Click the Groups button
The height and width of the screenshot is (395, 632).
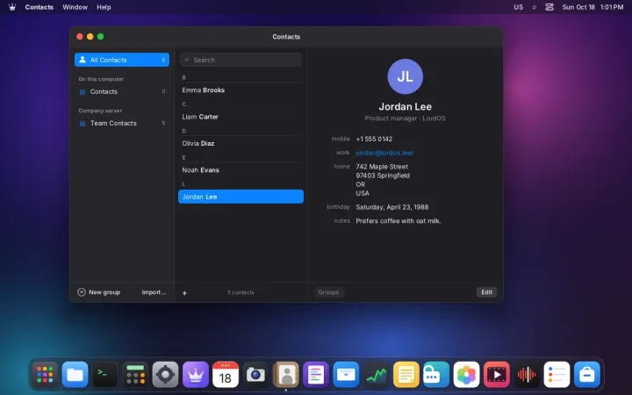(x=328, y=292)
